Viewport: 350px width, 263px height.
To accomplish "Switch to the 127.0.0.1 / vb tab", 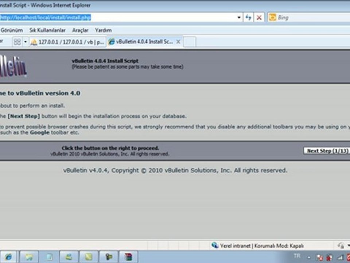I will click(68, 42).
